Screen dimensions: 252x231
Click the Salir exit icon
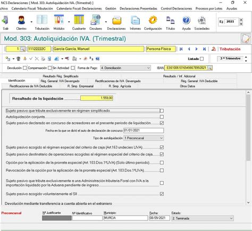pos(5,20)
